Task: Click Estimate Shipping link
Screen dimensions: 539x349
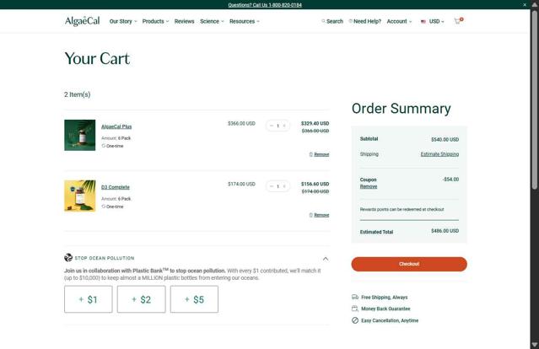Action: click(x=439, y=154)
